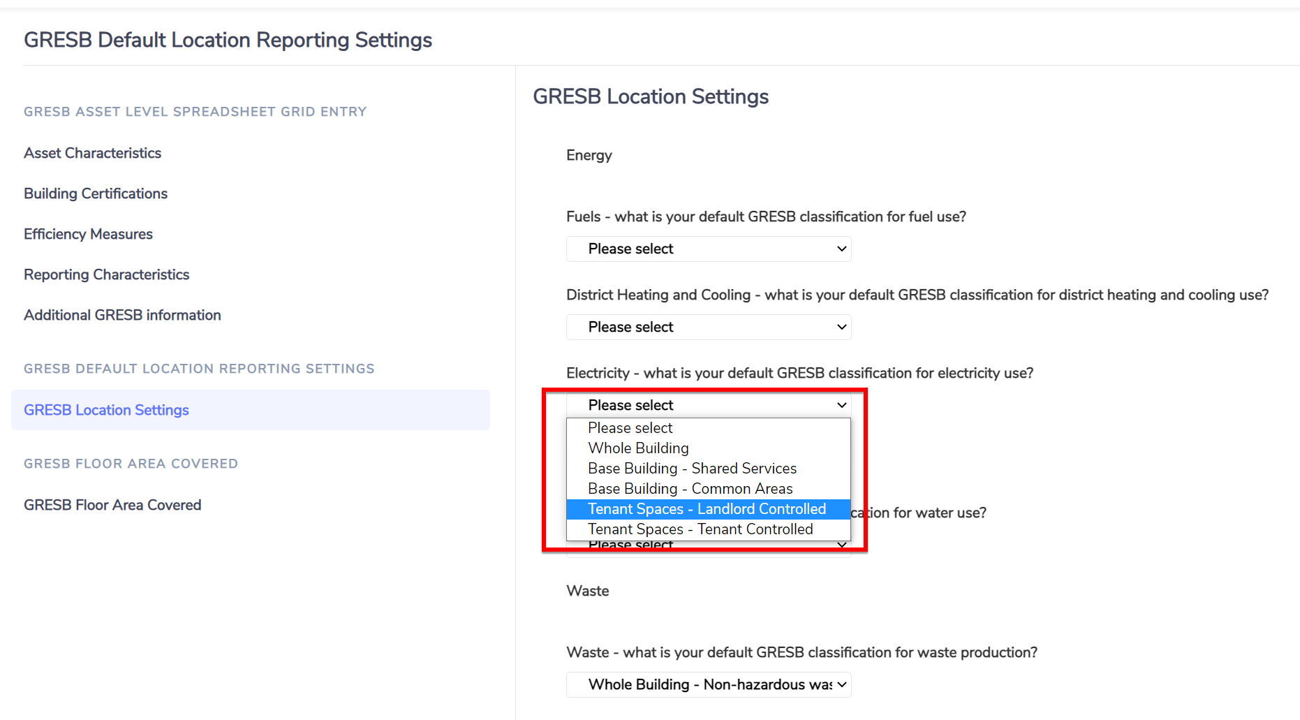Open Building Certifications section
Image resolution: width=1300 pixels, height=720 pixels.
(96, 193)
